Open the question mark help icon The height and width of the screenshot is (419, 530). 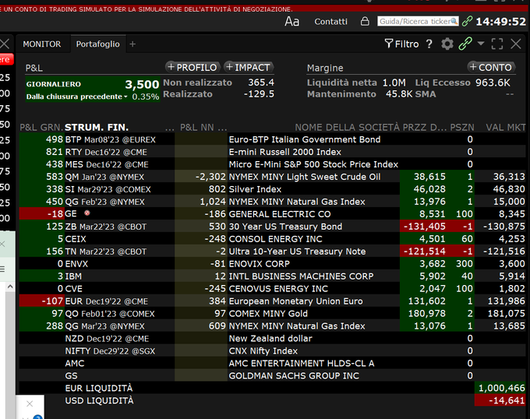click(x=429, y=44)
